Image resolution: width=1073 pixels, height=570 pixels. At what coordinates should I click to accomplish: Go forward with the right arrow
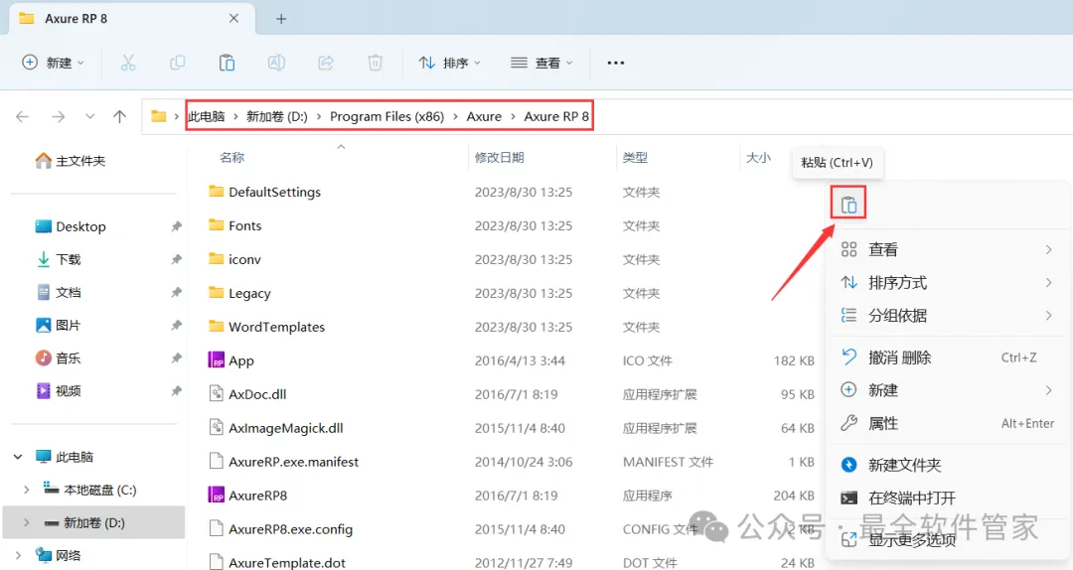click(59, 117)
